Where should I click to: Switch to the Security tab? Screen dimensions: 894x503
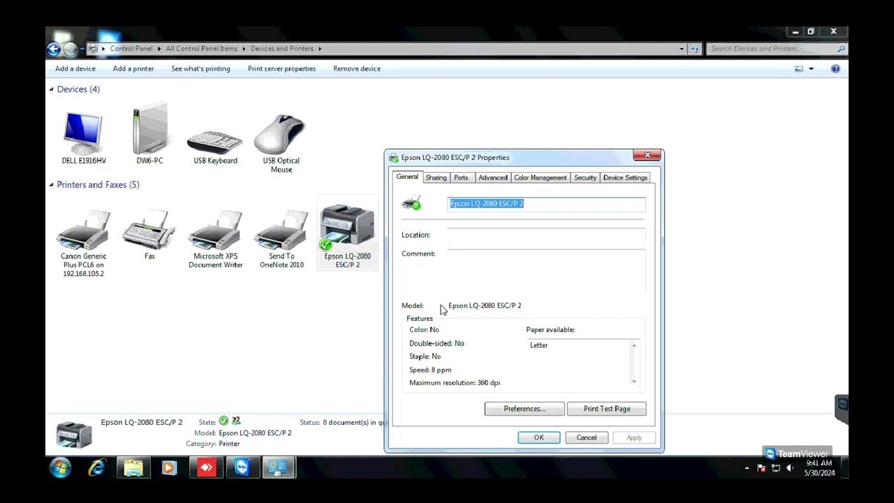(585, 177)
